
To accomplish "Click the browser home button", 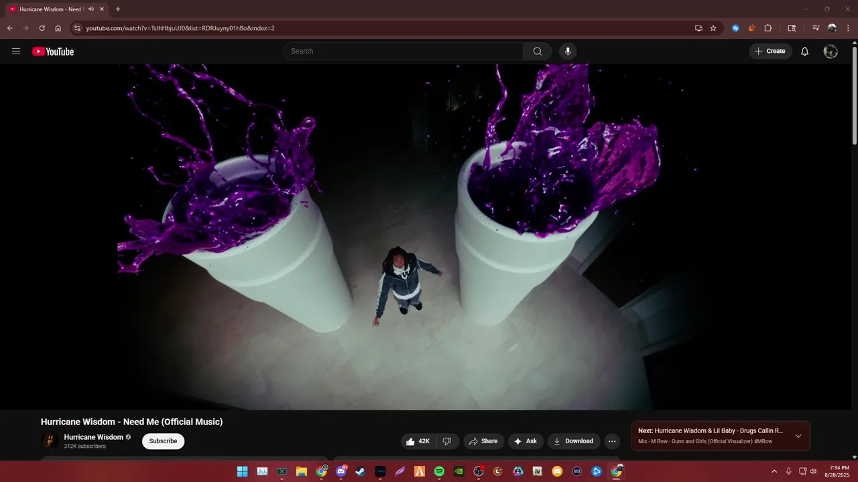I will (x=58, y=28).
